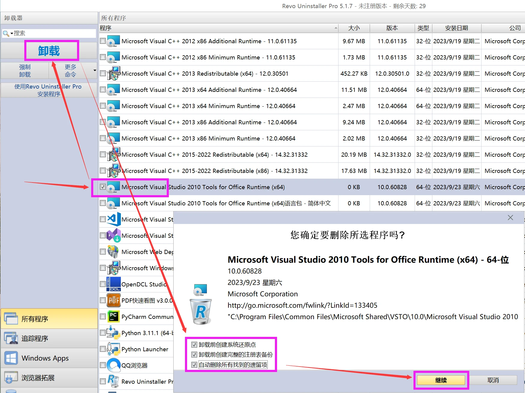The width and height of the screenshot is (525, 393).
Task: Open the 浏览器拓展 section
Action: coord(49,378)
